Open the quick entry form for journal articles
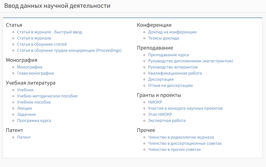Viewport: 266px width, 167px height. point(50,32)
